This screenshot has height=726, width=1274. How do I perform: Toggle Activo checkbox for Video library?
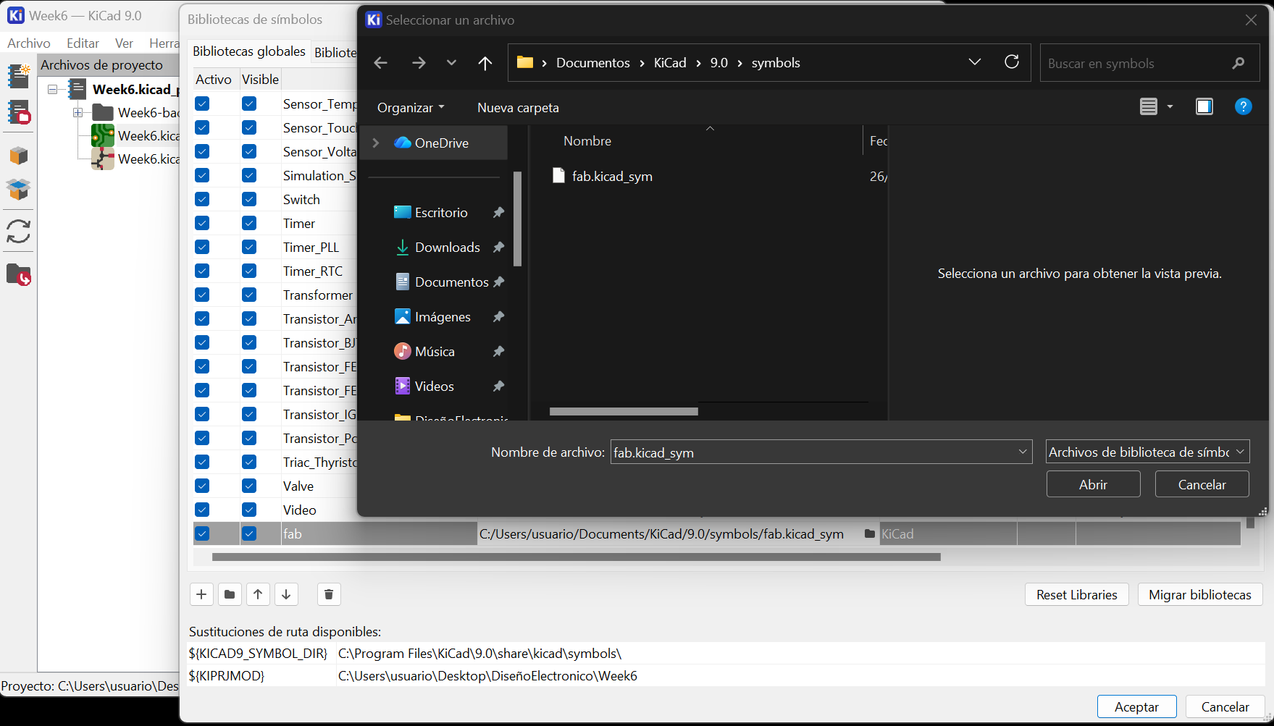pos(202,510)
